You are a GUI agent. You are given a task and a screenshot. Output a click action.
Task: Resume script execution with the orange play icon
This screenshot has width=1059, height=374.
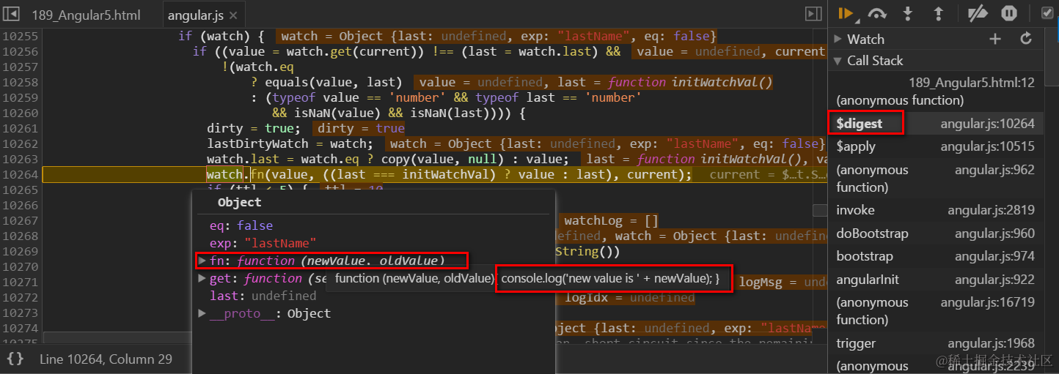click(x=846, y=13)
